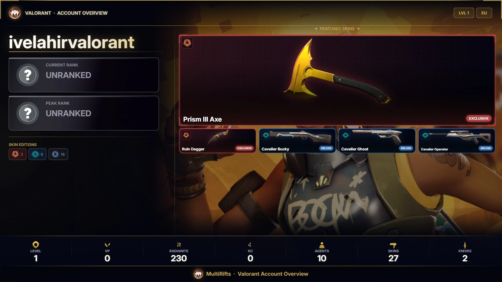This screenshot has width=502, height=282.
Task: Click the MultiRifts Valorant Account Overview footer
Action: [x=251, y=274]
